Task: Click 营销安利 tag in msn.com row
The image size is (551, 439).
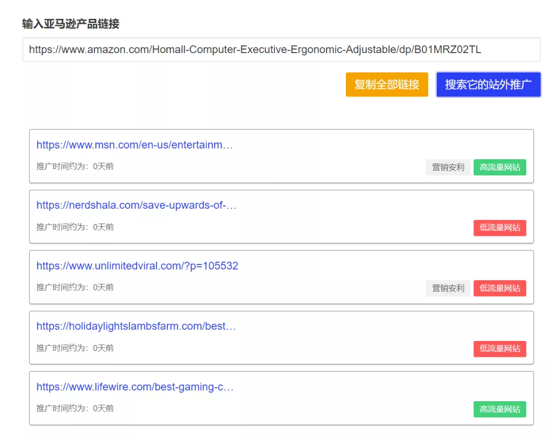Action: point(448,167)
